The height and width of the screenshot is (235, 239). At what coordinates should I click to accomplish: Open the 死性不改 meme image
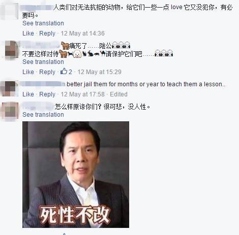[x=76, y=175]
